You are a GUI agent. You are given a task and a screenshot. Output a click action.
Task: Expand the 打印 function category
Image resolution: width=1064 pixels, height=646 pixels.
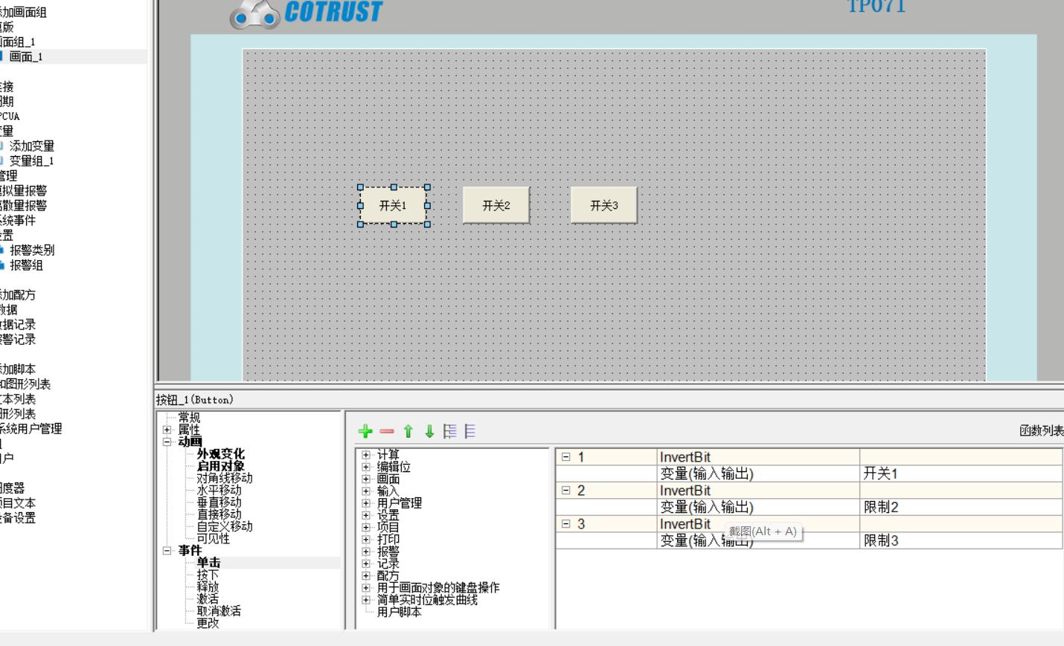[366, 539]
